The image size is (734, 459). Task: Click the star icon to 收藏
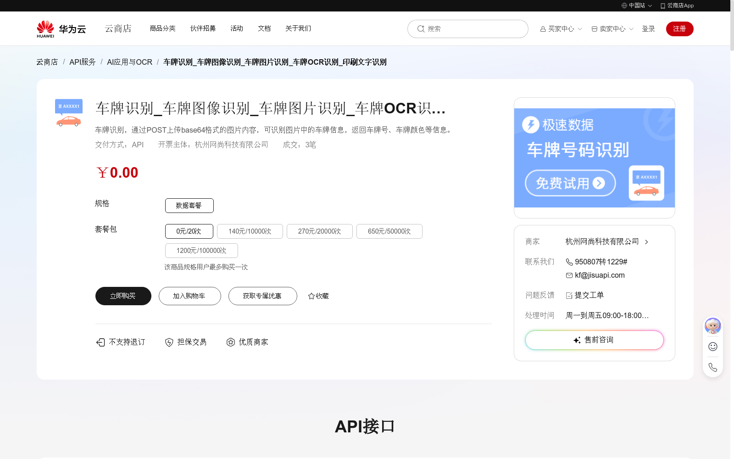(311, 296)
